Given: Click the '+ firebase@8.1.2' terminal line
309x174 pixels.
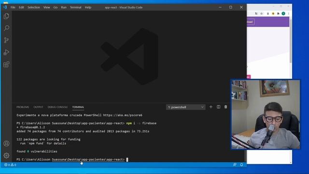Looking at the screenshot, I should point(31,127).
